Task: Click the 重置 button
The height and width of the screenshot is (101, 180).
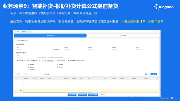Action: point(146,74)
